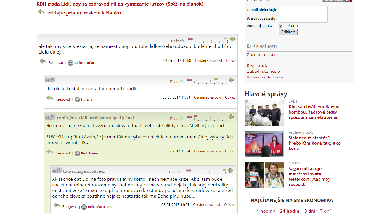Screen dimensions: 379x213
Task: Click the smiley avatar of Robertko na AA
Action: coord(84,207)
